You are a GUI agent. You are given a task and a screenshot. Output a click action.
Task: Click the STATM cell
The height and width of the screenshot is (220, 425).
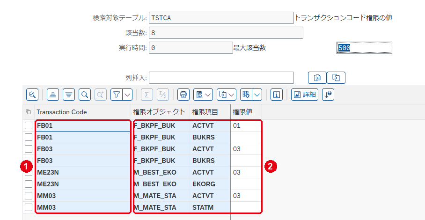(x=210, y=207)
